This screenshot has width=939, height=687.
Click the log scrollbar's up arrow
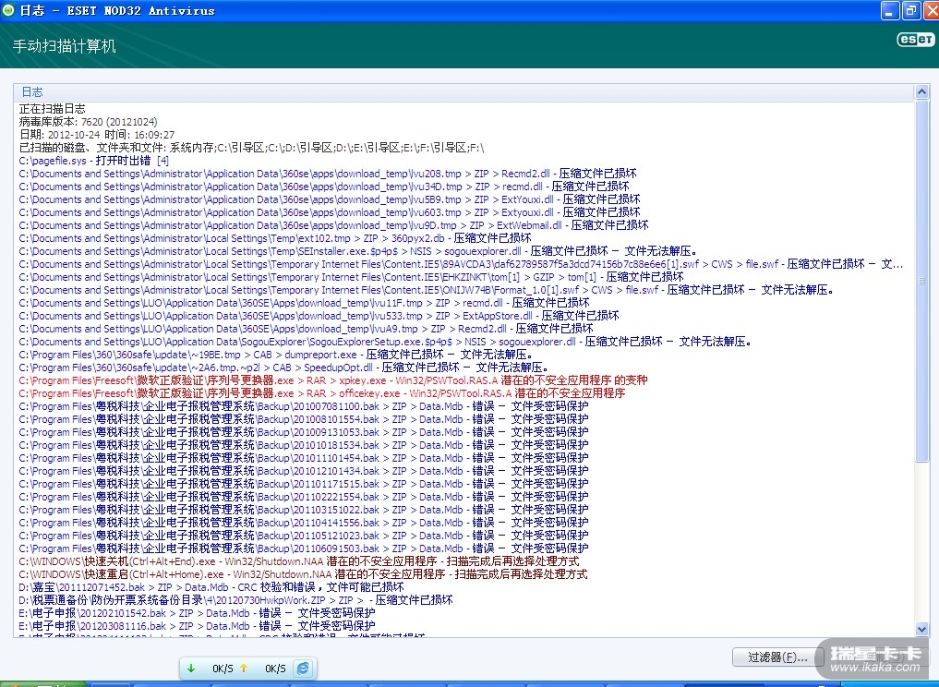[x=922, y=109]
